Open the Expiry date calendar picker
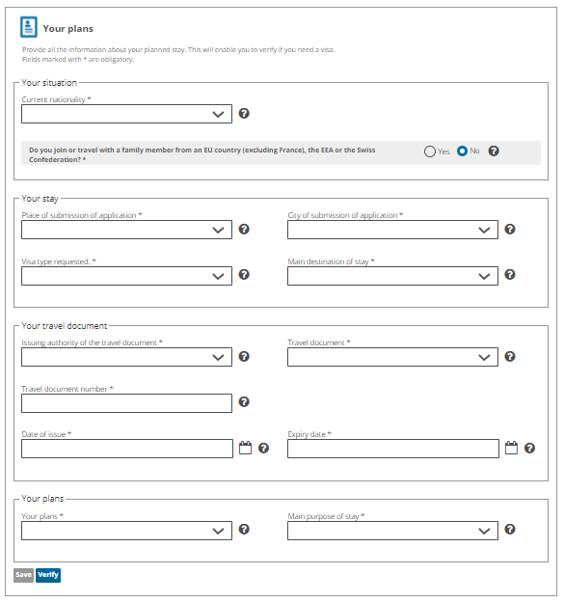This screenshot has height=602, width=564. point(511,448)
